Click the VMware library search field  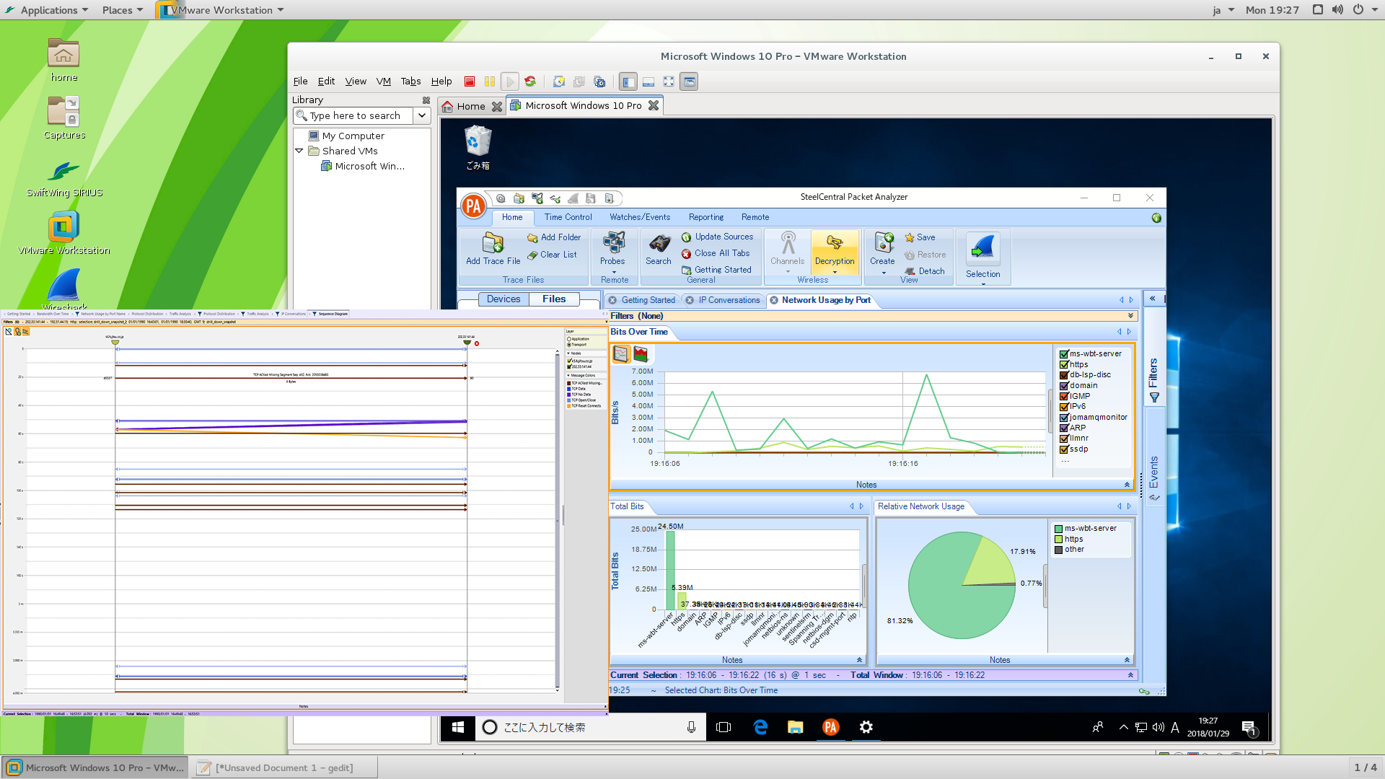click(353, 115)
